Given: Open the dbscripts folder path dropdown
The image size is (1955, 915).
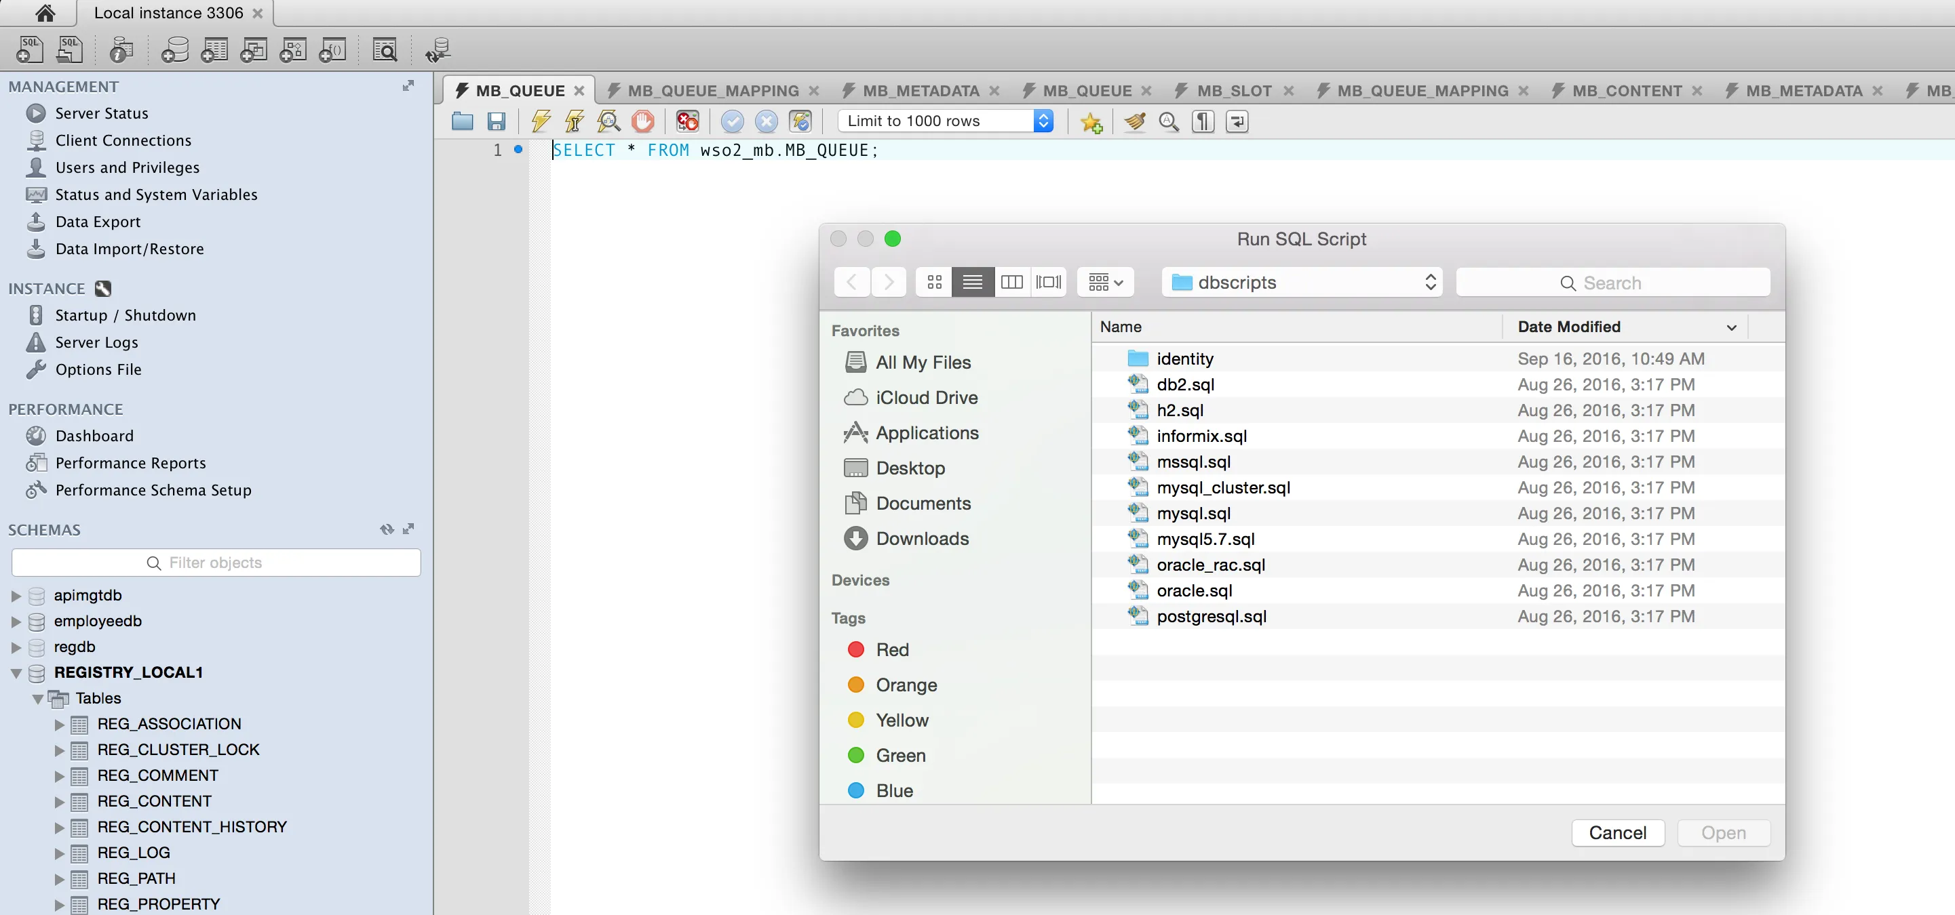Looking at the screenshot, I should click(1302, 283).
